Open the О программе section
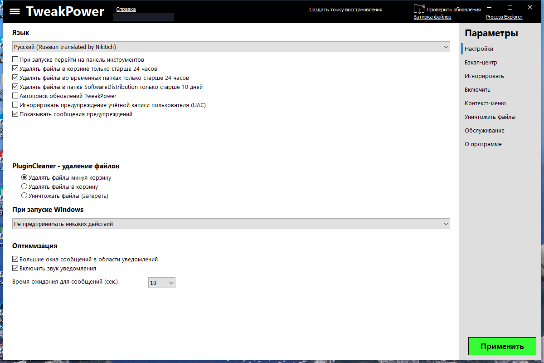Viewport: 544px width, 363px height. [x=483, y=144]
